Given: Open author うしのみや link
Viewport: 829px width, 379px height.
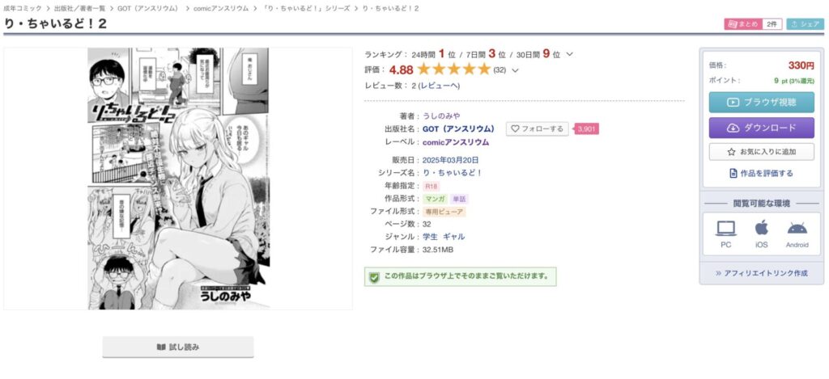Looking at the screenshot, I should (441, 116).
